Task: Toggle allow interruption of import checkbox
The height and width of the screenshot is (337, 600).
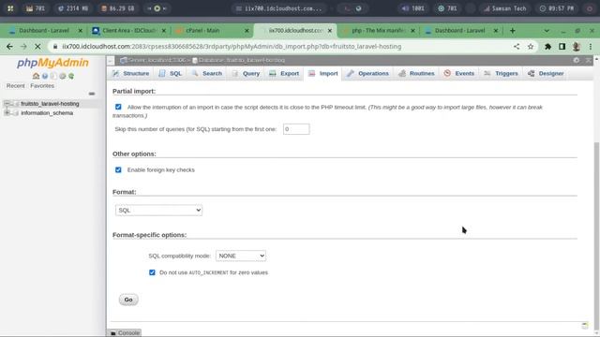Action: (x=118, y=107)
